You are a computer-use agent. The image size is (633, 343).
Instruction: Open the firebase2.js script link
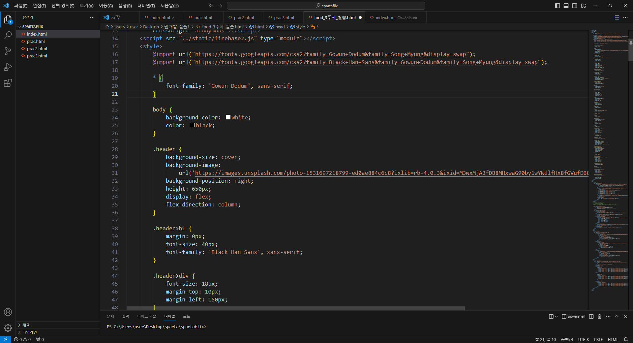click(218, 39)
